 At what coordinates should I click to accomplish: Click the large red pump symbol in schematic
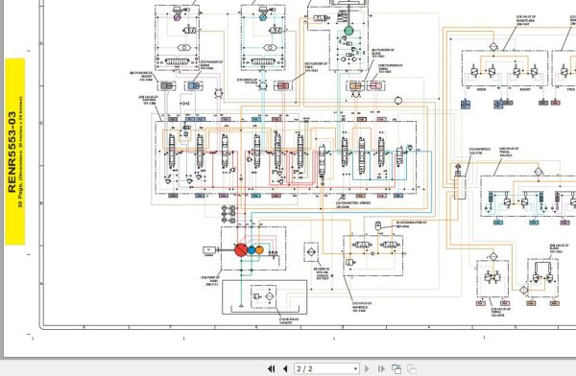(x=241, y=250)
